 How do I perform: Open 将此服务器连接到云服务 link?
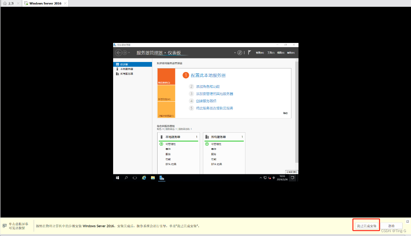click(x=215, y=108)
